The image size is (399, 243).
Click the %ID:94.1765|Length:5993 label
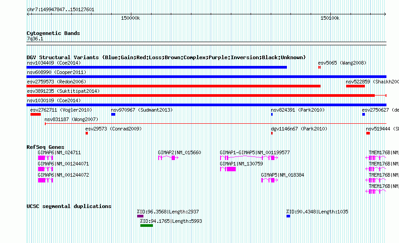171,221
